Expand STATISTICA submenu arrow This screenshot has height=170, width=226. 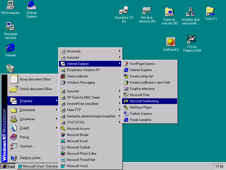[x=119, y=122]
